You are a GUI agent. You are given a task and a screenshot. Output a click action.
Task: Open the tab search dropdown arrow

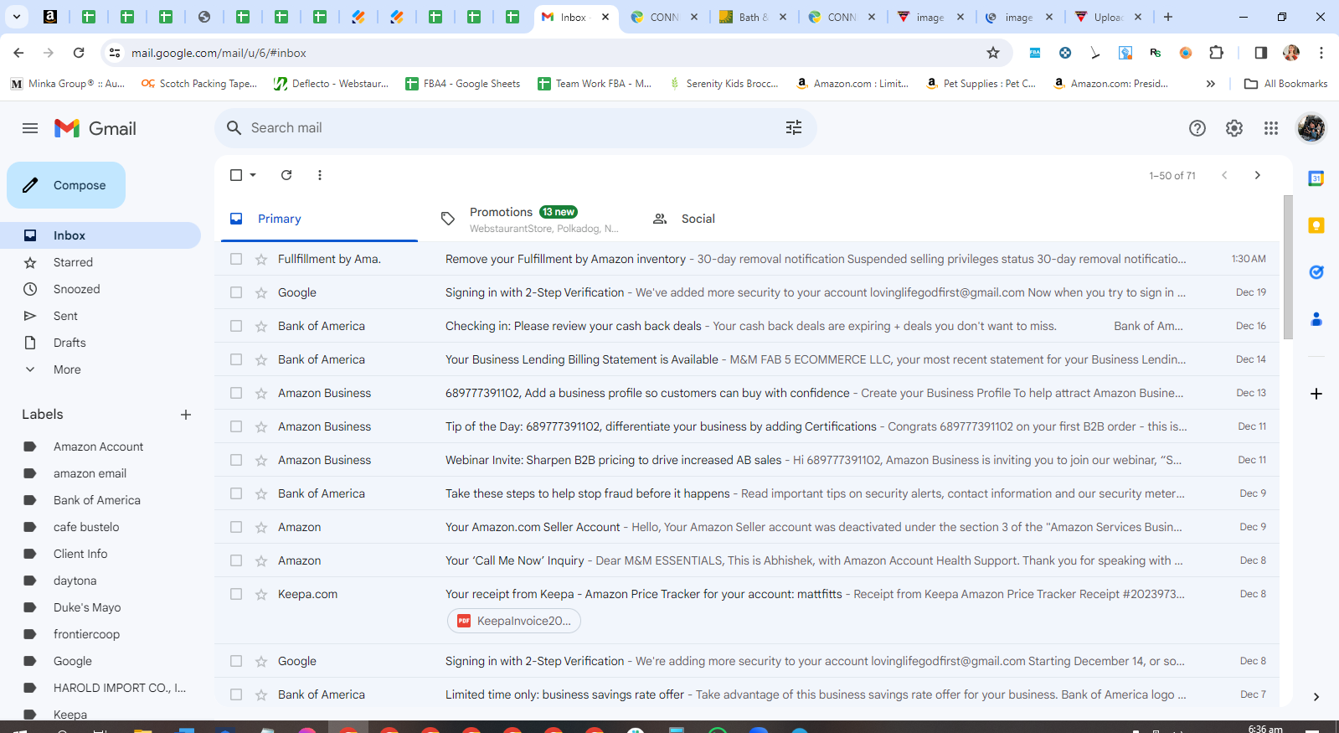(17, 17)
